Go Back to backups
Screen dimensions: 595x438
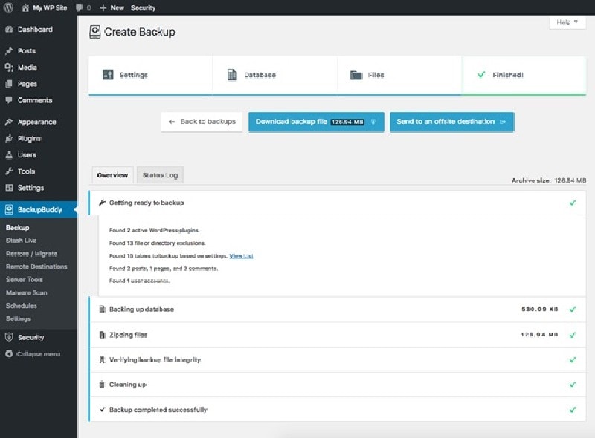click(x=202, y=122)
